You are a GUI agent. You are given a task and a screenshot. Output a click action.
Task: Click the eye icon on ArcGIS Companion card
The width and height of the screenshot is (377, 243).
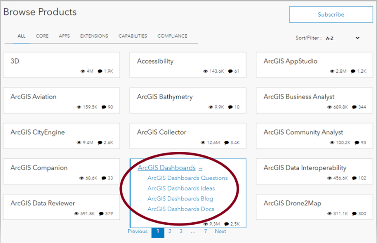pos(81,178)
